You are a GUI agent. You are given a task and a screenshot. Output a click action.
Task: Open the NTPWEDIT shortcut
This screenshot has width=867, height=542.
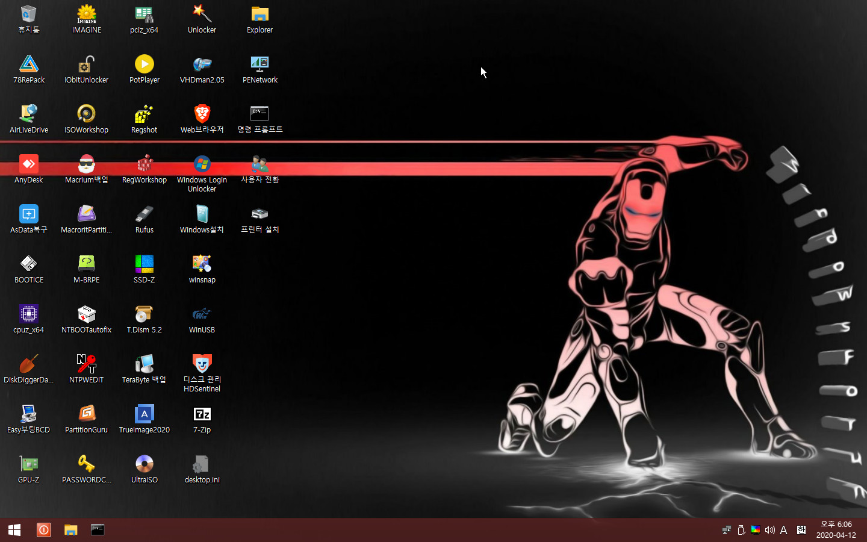pos(87,369)
